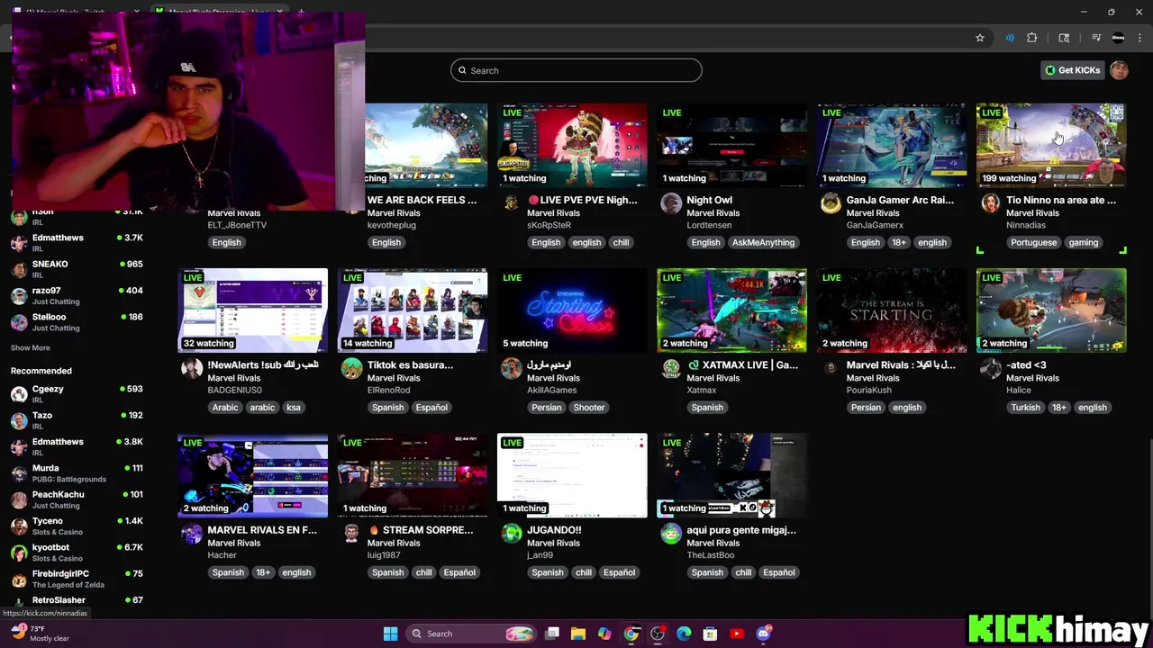This screenshot has height=648, width=1153.
Task: Open STREAM SORPRE... stream thumbnail
Action: click(413, 475)
